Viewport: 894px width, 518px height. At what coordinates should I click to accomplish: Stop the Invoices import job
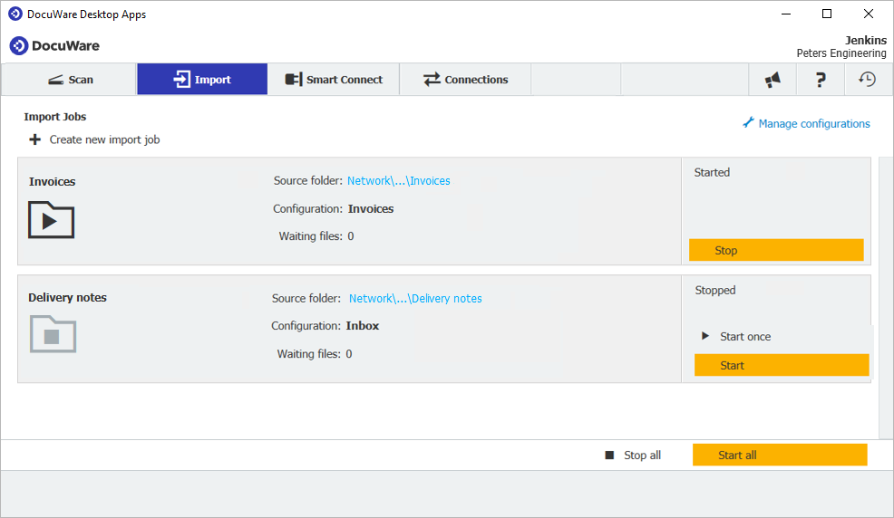775,250
